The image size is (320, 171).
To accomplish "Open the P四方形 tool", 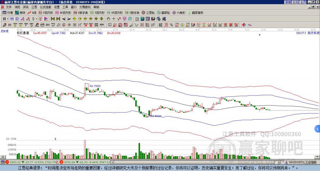I will pyautogui.click(x=46, y=12).
